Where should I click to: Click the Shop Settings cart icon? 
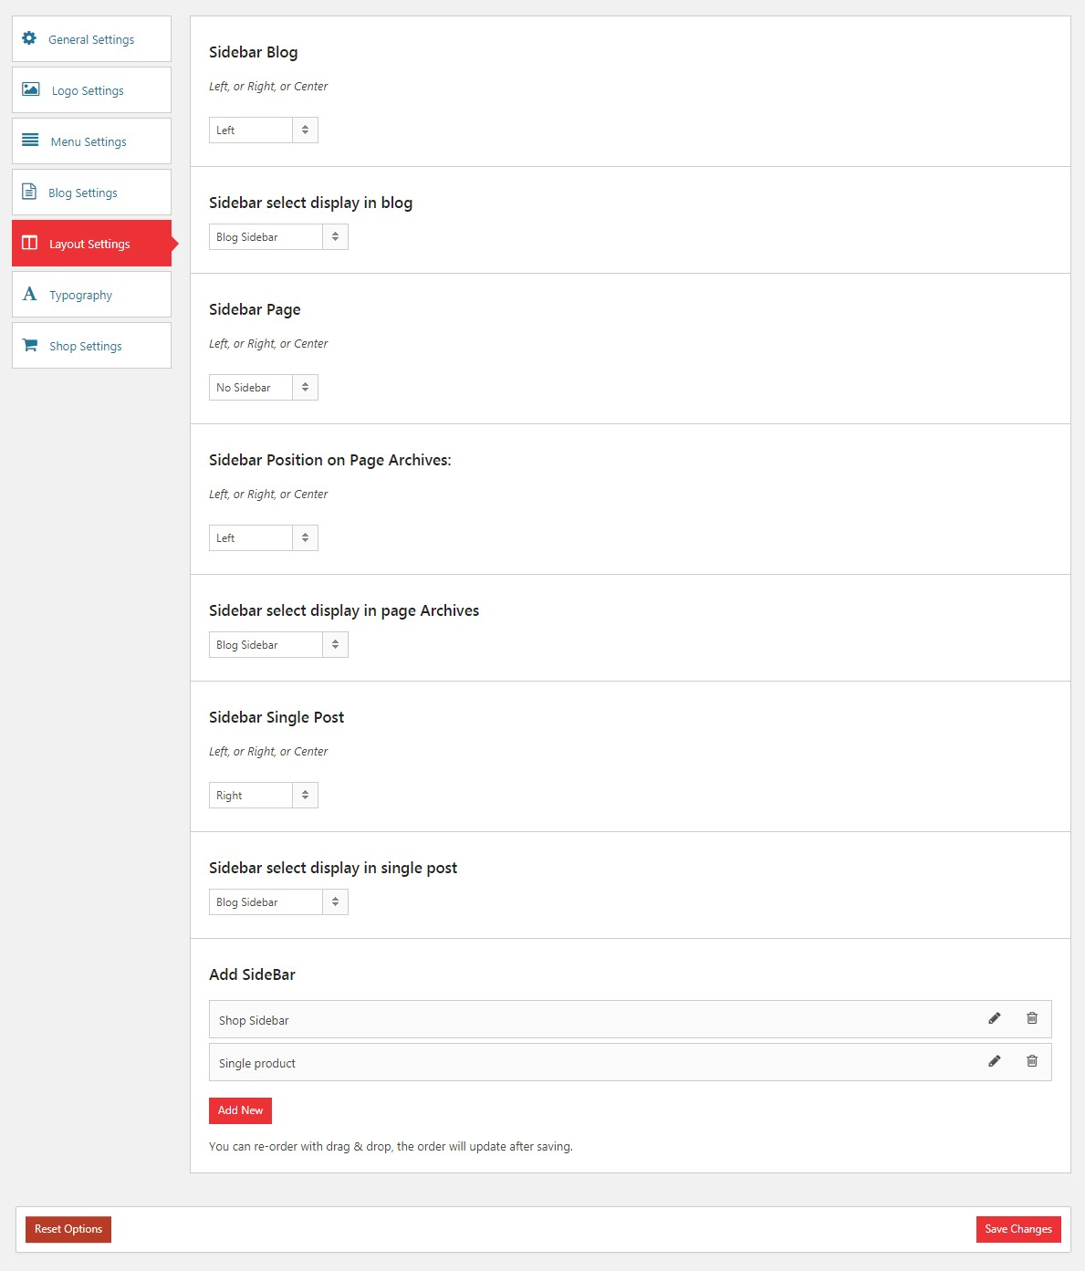[30, 345]
